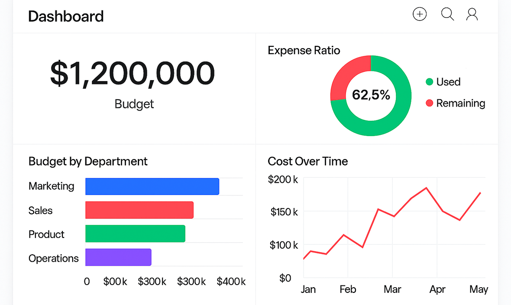Screen dimensions: 511x305
Task: Click the $1,200,000 budget figure
Action: [132, 73]
